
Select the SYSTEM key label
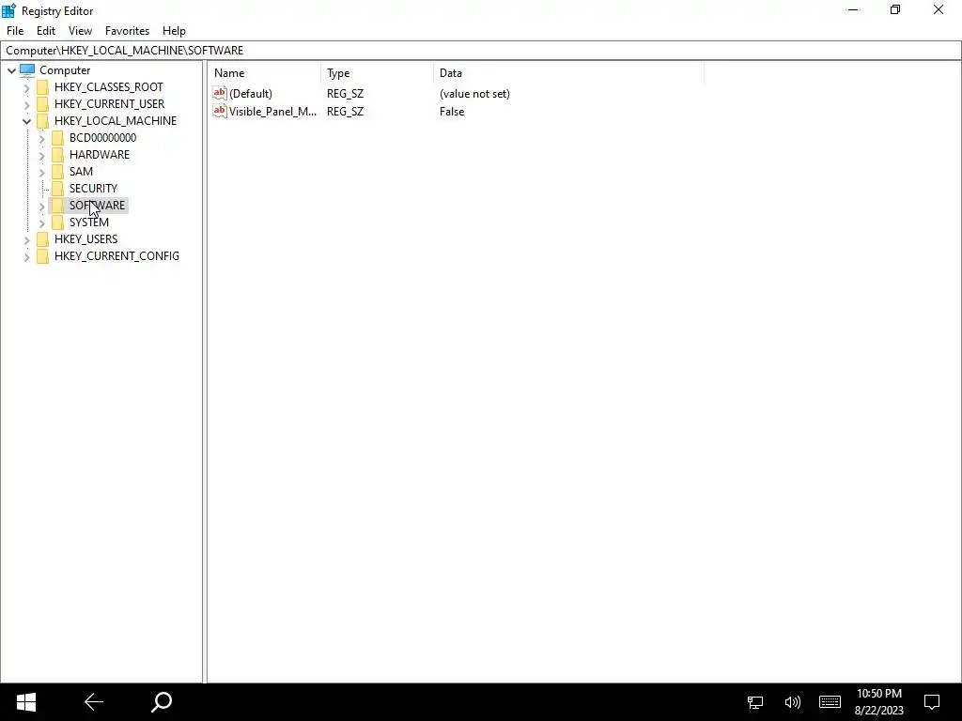click(x=89, y=222)
